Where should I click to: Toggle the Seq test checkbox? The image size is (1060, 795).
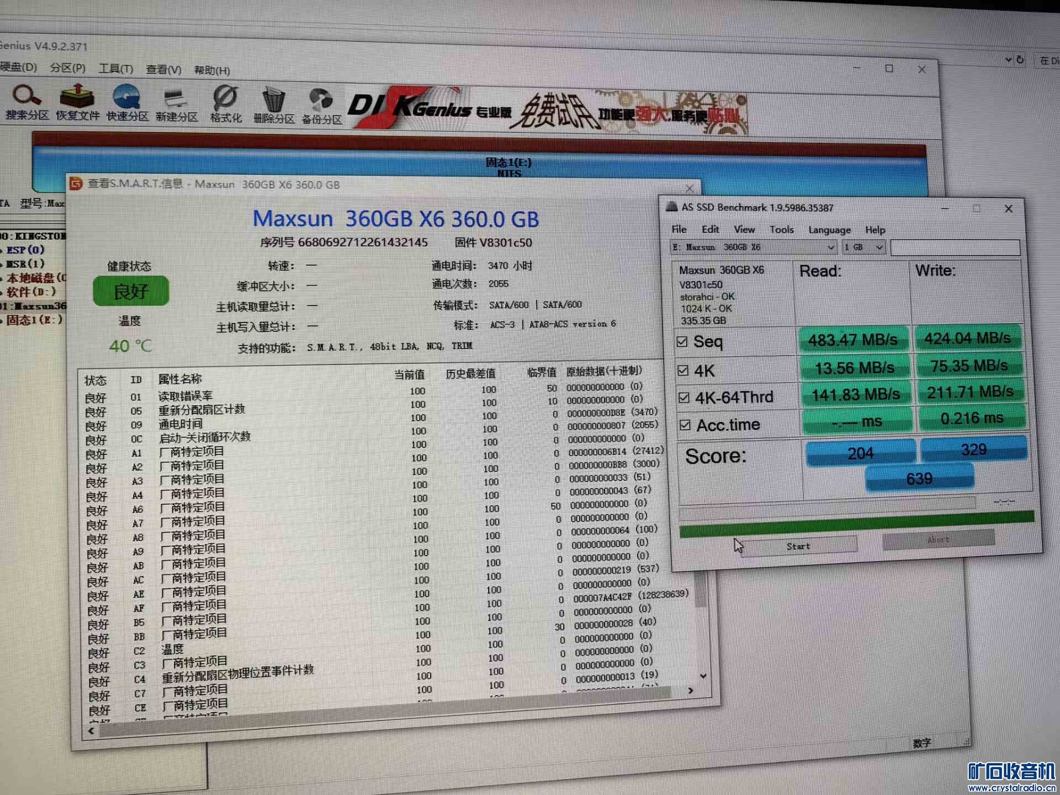tap(682, 342)
